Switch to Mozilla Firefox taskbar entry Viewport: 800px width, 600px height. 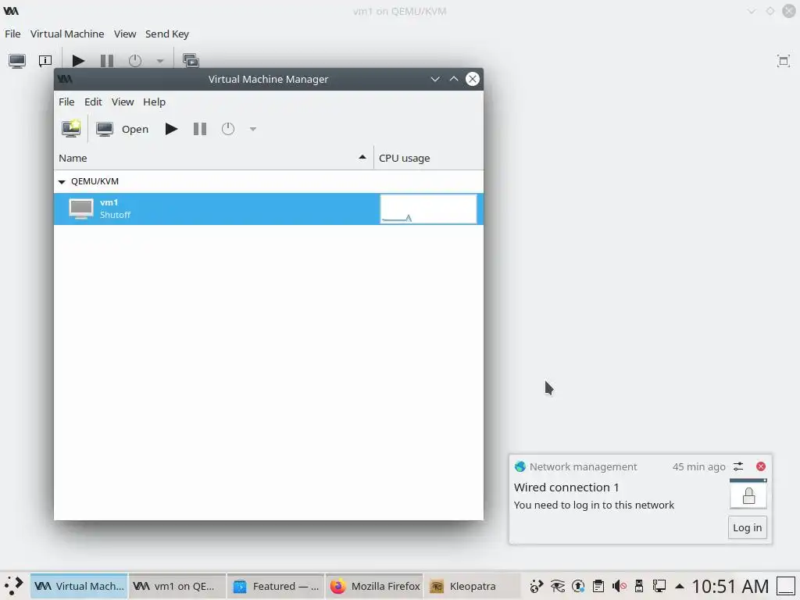click(374, 586)
